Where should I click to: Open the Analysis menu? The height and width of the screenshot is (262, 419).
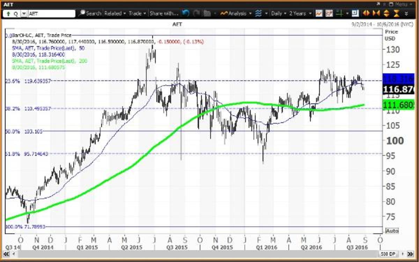236,13
